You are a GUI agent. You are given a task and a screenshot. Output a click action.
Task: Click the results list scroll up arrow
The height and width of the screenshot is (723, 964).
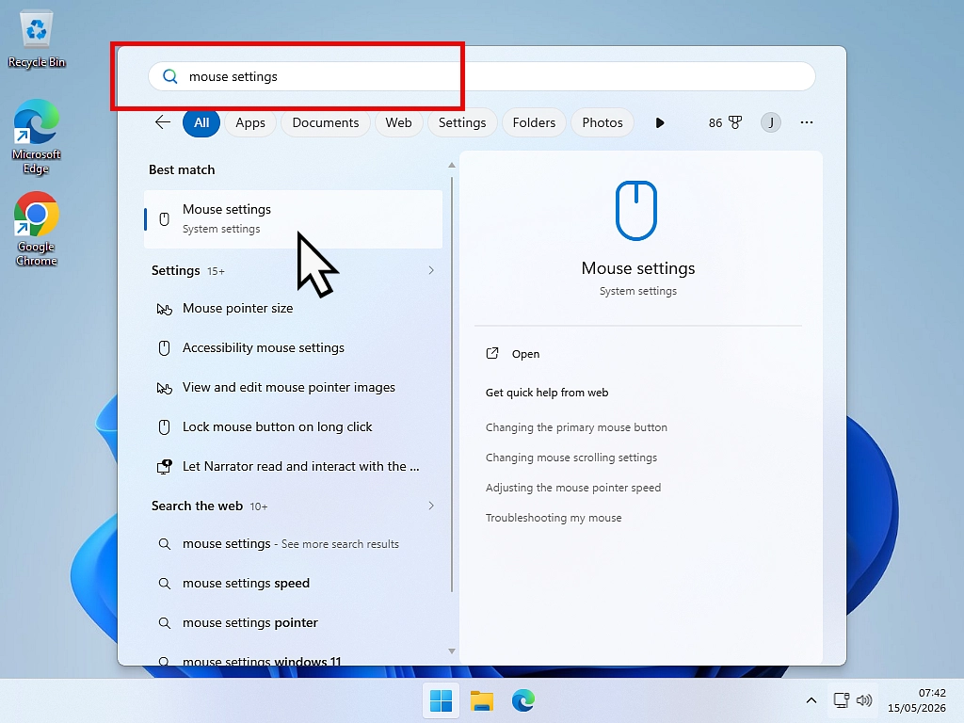tap(452, 166)
